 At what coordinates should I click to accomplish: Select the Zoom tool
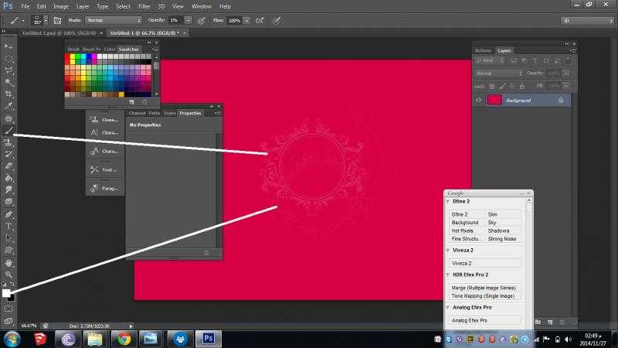point(8,275)
